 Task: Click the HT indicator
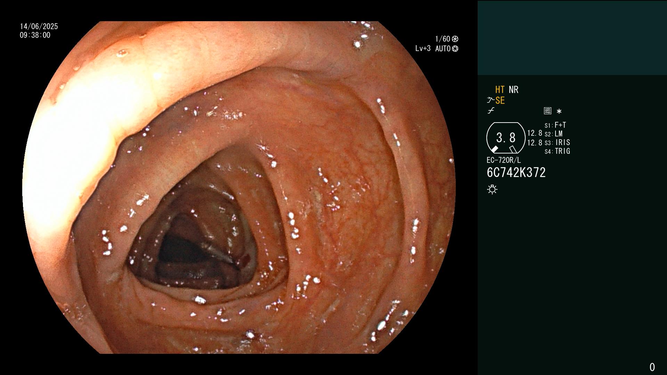500,90
